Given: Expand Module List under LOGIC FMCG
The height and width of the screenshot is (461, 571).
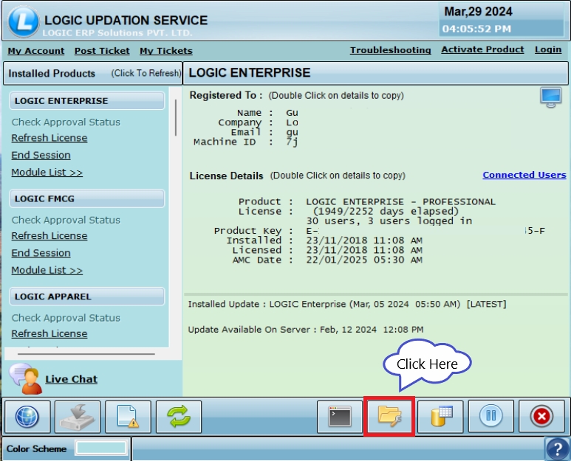Looking at the screenshot, I should click(x=47, y=271).
